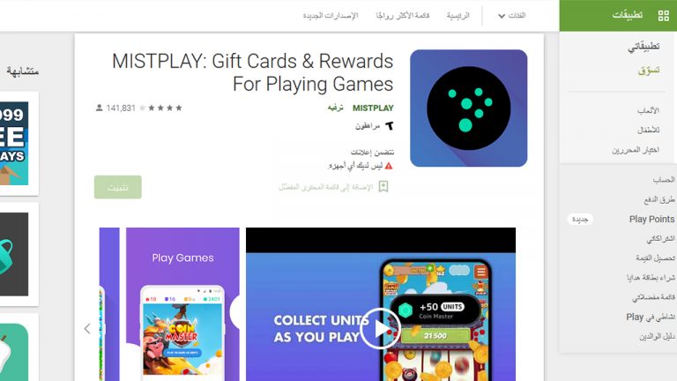Image resolution: width=677 pixels, height=381 pixels.
Task: Open the MISTPLAY developer link
Action: (373, 108)
